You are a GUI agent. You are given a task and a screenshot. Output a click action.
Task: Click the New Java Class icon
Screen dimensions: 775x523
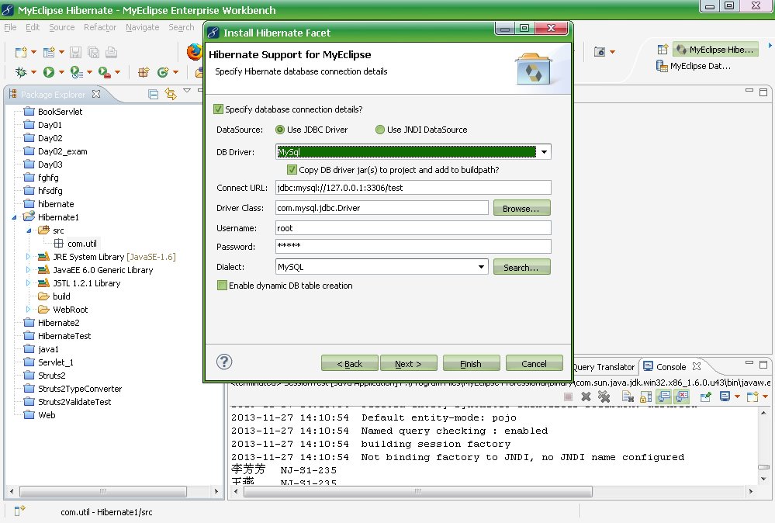click(163, 72)
